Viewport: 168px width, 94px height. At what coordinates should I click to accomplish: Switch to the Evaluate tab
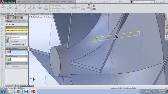click(18, 14)
